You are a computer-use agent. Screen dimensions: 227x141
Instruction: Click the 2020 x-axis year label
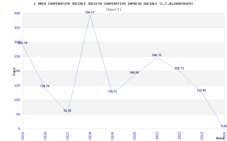click(x=134, y=136)
